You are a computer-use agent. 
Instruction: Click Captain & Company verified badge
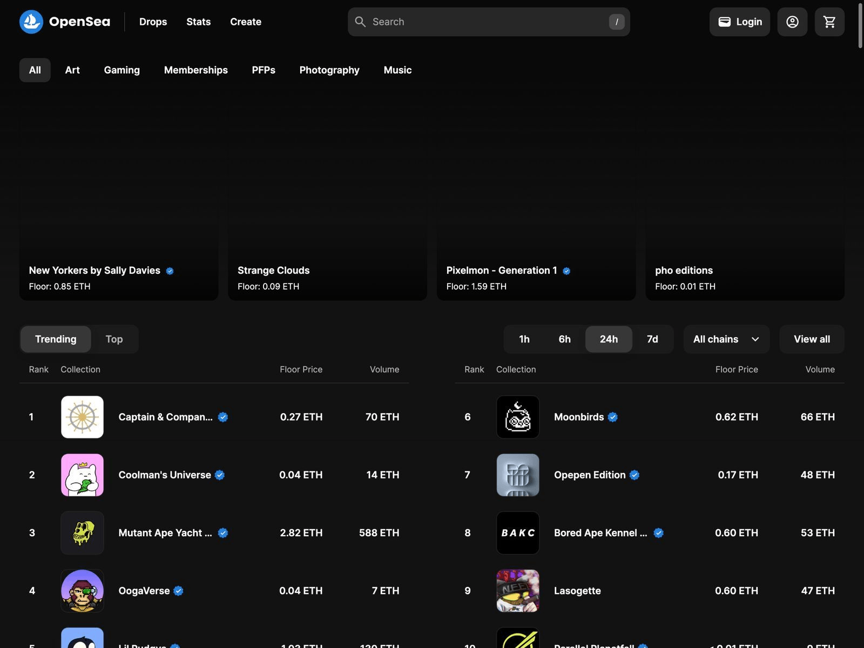(x=223, y=417)
